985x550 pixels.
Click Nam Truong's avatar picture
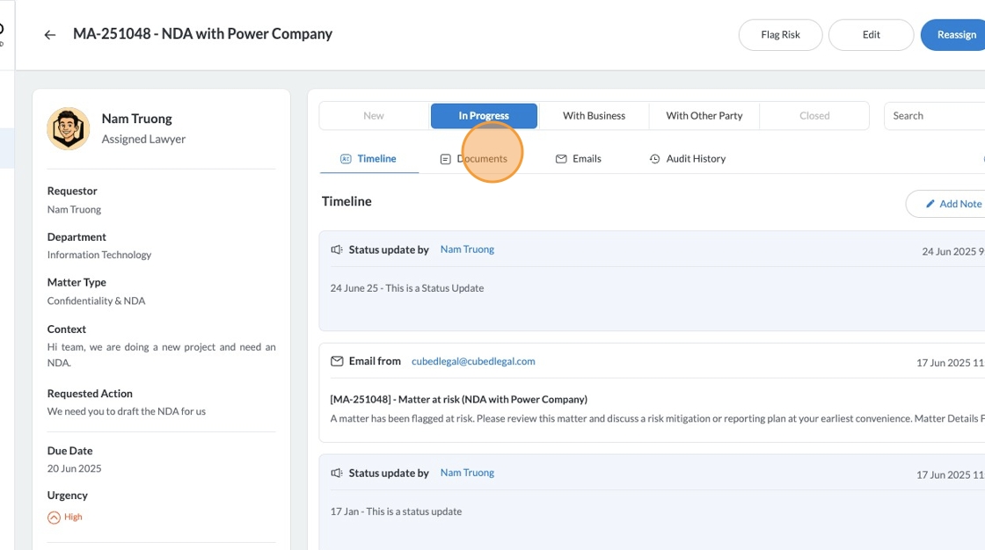click(68, 129)
